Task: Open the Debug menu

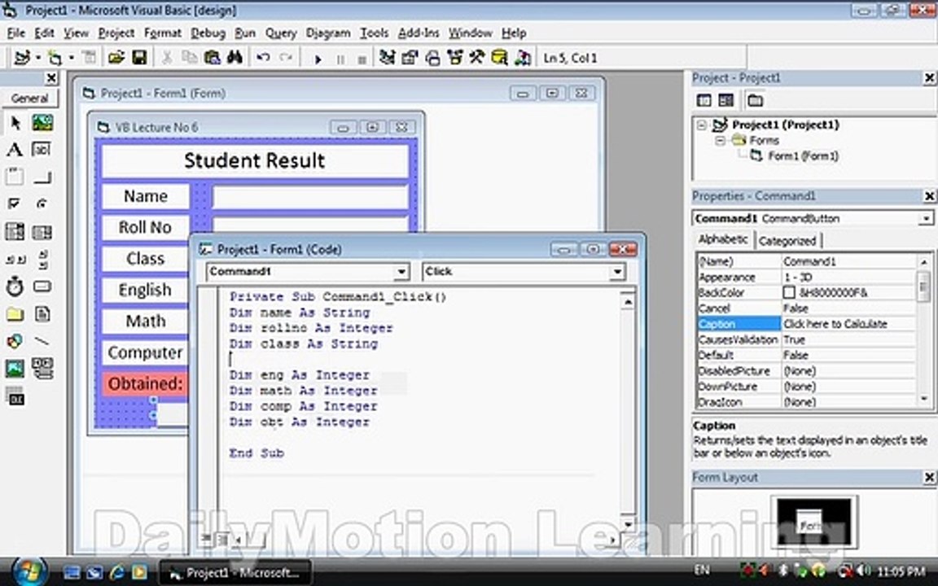Action: 208,33
